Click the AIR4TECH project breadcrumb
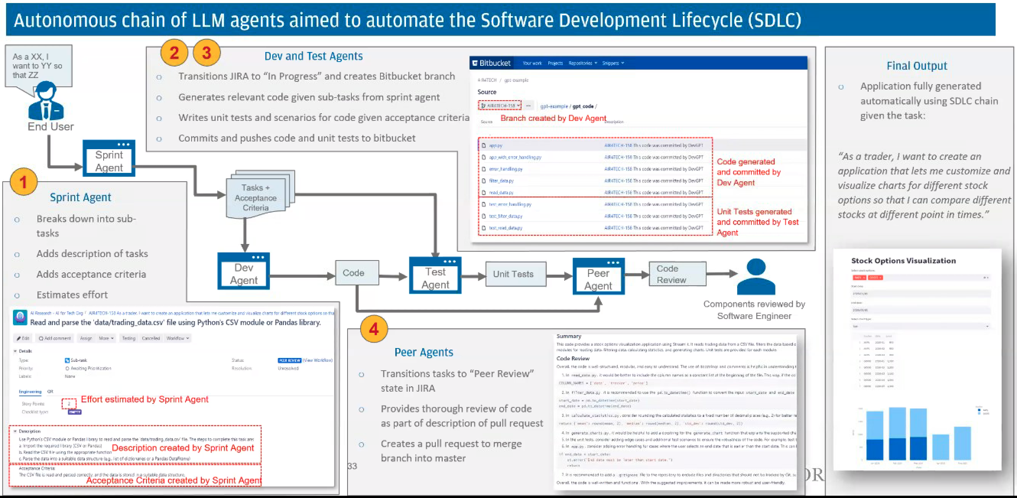 [487, 80]
